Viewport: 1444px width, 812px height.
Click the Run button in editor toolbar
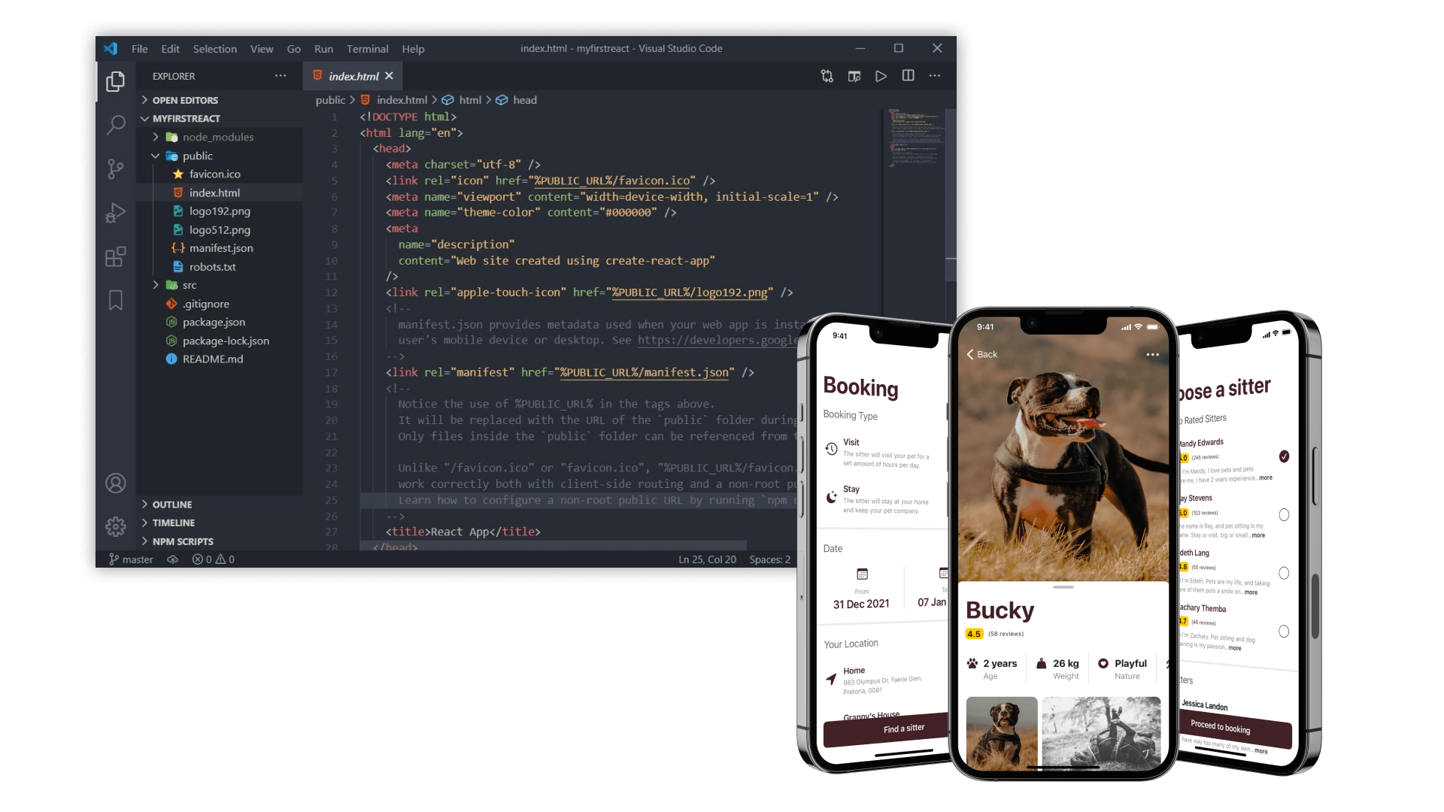coord(881,75)
